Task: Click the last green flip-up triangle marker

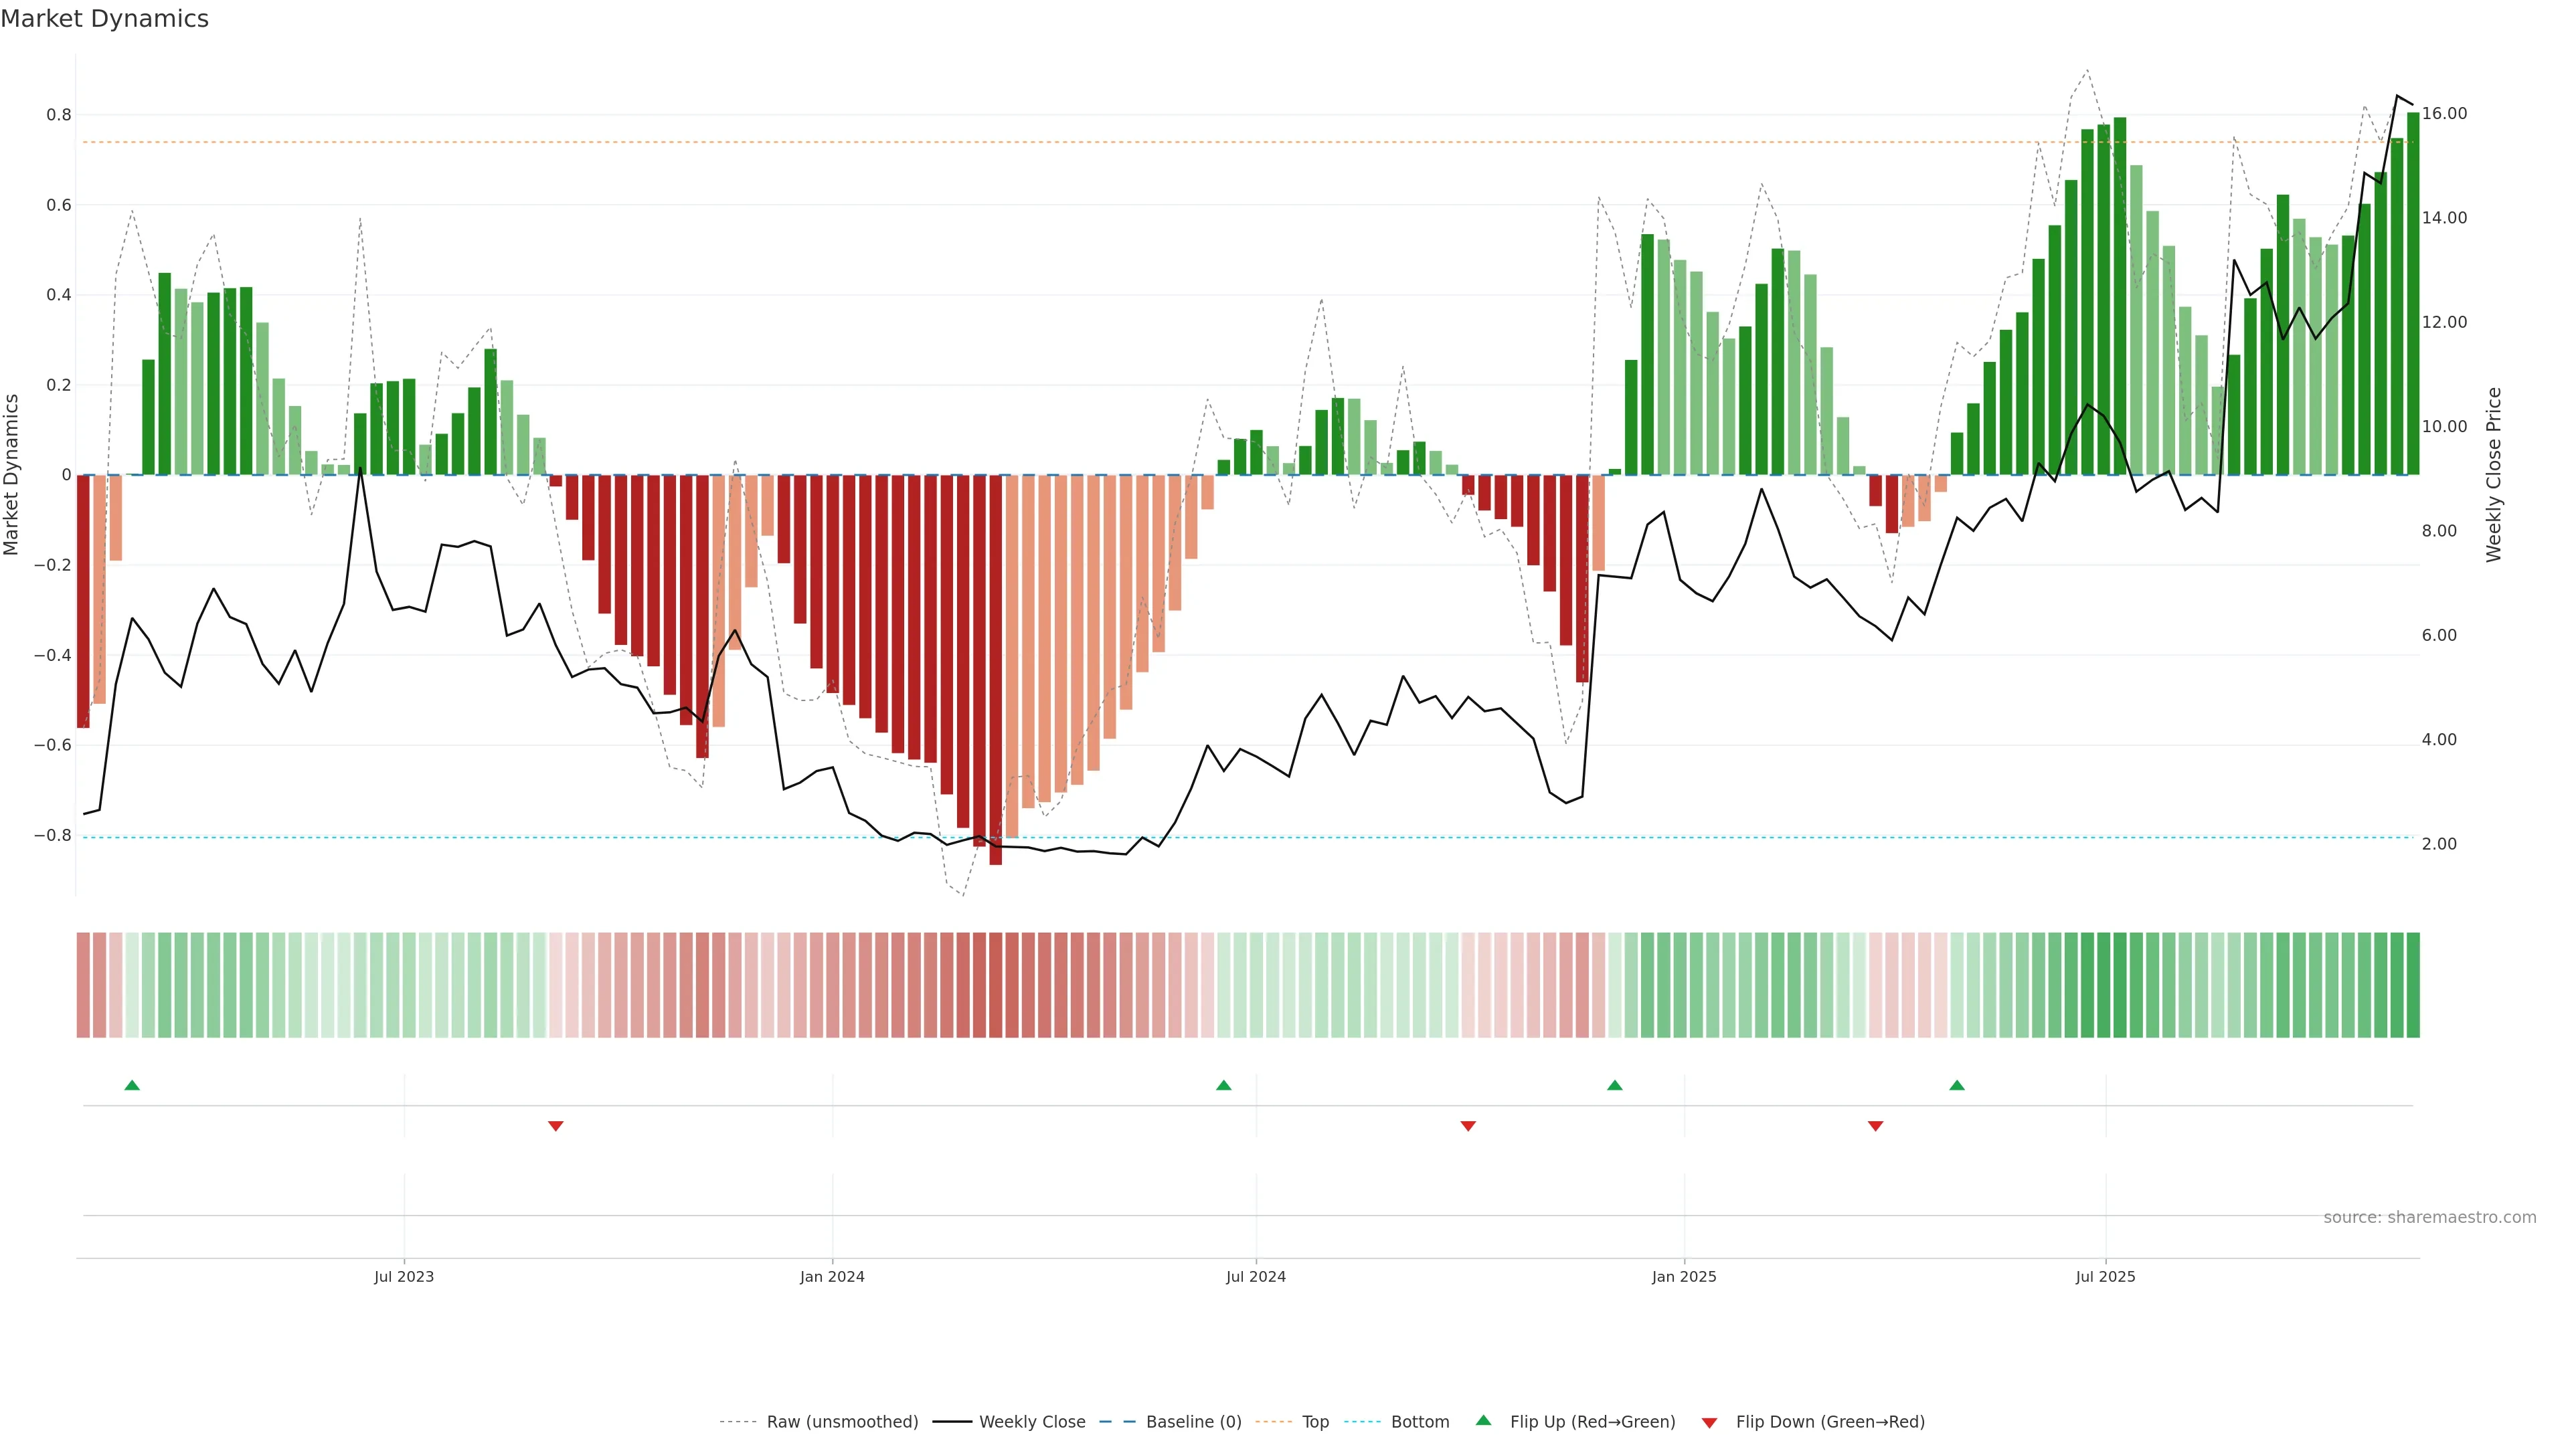Action: coord(1958,1085)
